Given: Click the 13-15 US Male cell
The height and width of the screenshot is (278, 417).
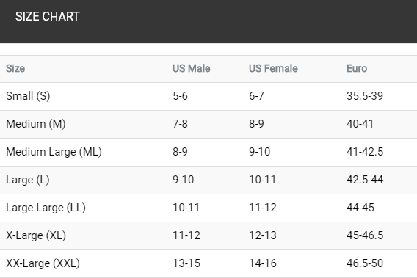Looking at the screenshot, I should pos(186,263).
